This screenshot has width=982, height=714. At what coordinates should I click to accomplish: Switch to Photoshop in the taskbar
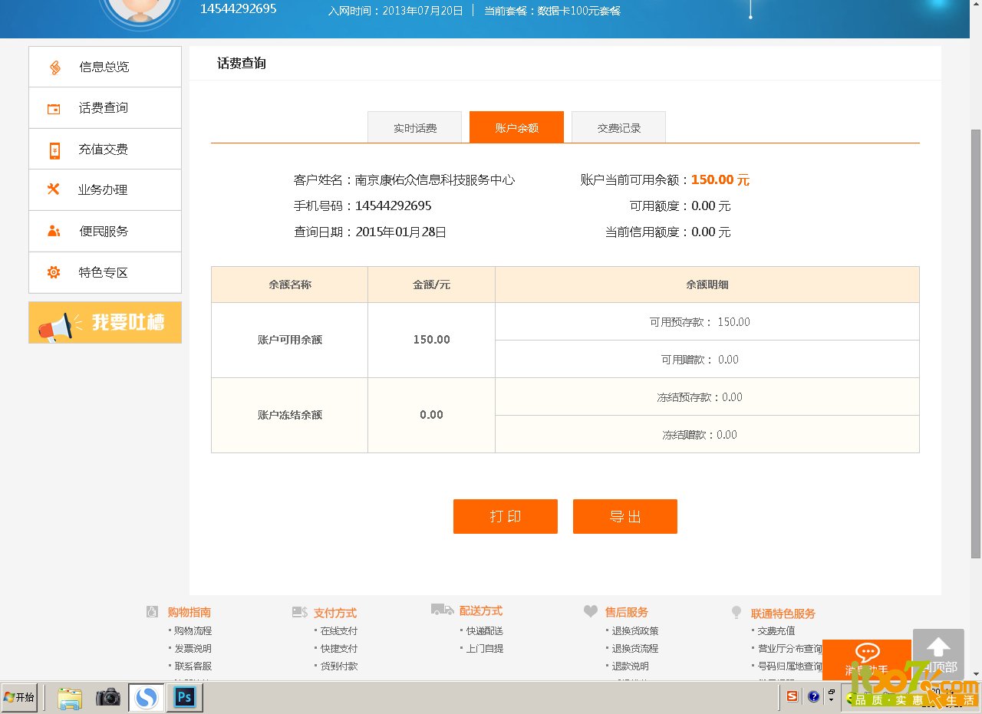pos(185,698)
